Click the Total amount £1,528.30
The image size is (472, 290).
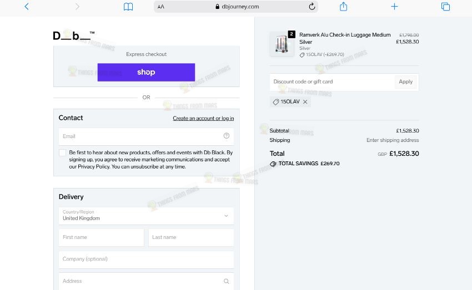click(x=404, y=154)
